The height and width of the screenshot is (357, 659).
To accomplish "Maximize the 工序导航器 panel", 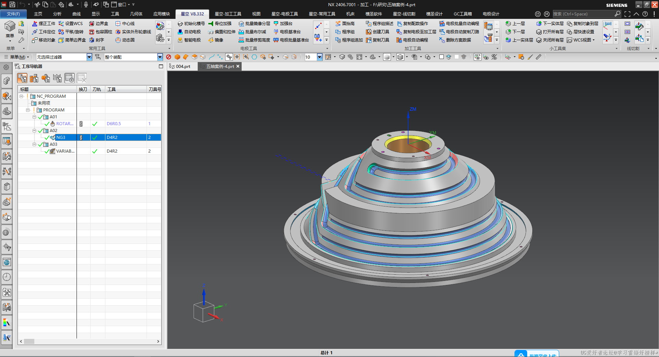I will coord(161,67).
